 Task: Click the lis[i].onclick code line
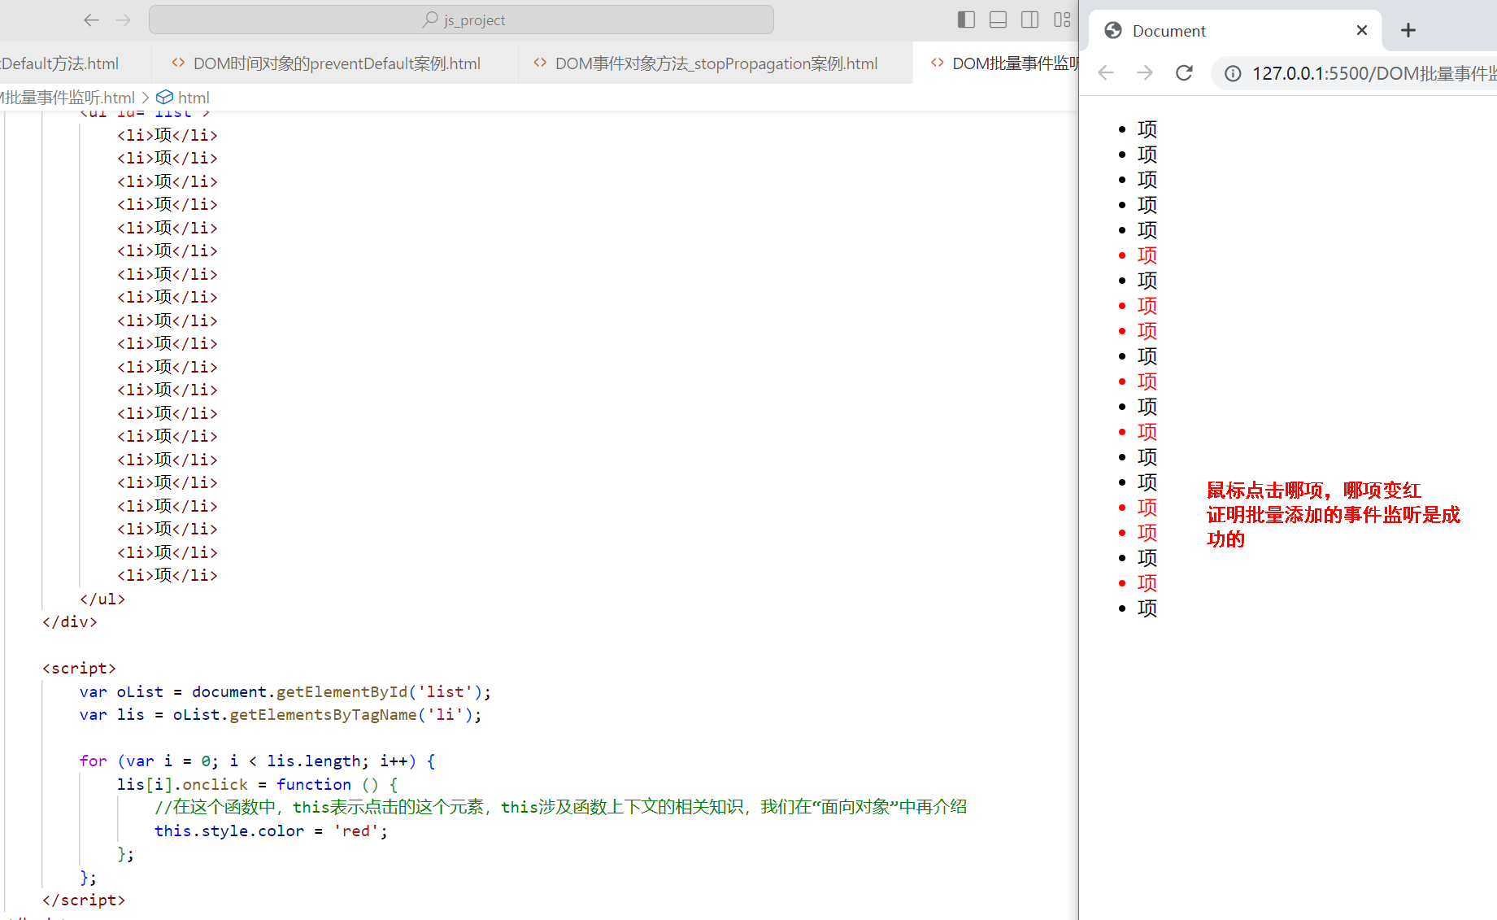coord(258,784)
